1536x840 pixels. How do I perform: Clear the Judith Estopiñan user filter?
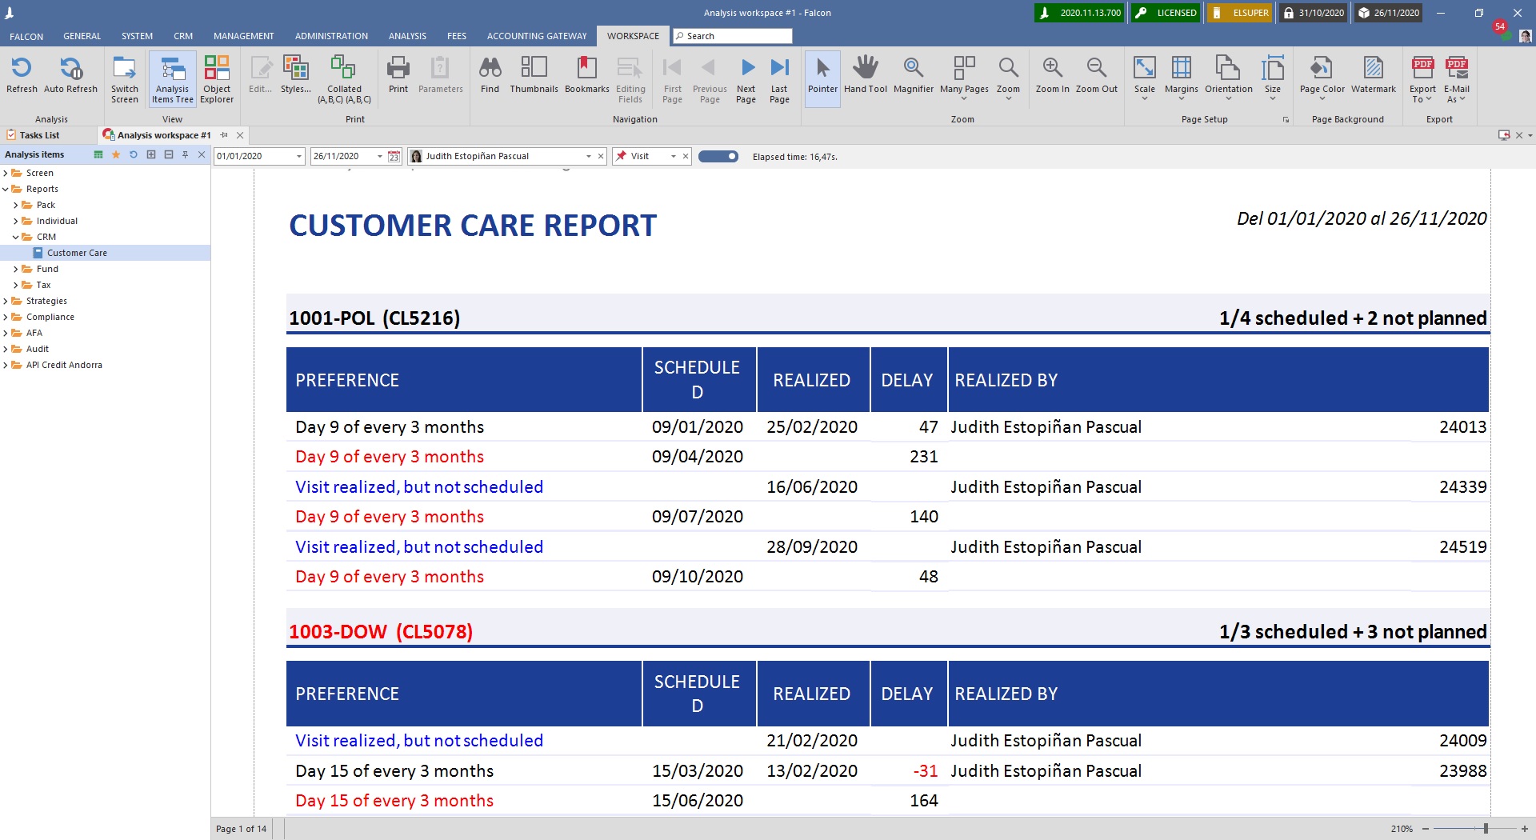pyautogui.click(x=601, y=156)
